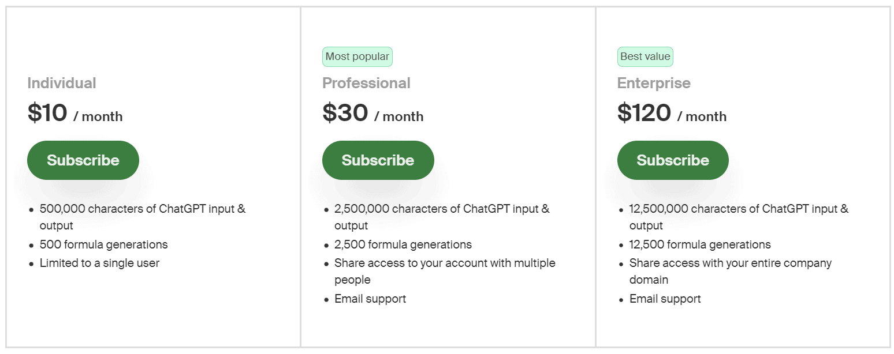Click the Subscribe button under Individual plan
The image size is (894, 354).
83,160
